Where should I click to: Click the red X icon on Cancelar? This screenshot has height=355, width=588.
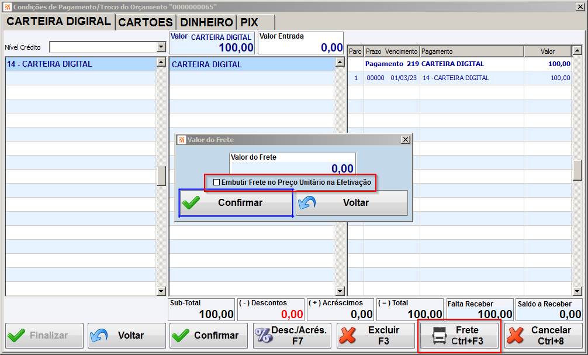click(x=516, y=335)
